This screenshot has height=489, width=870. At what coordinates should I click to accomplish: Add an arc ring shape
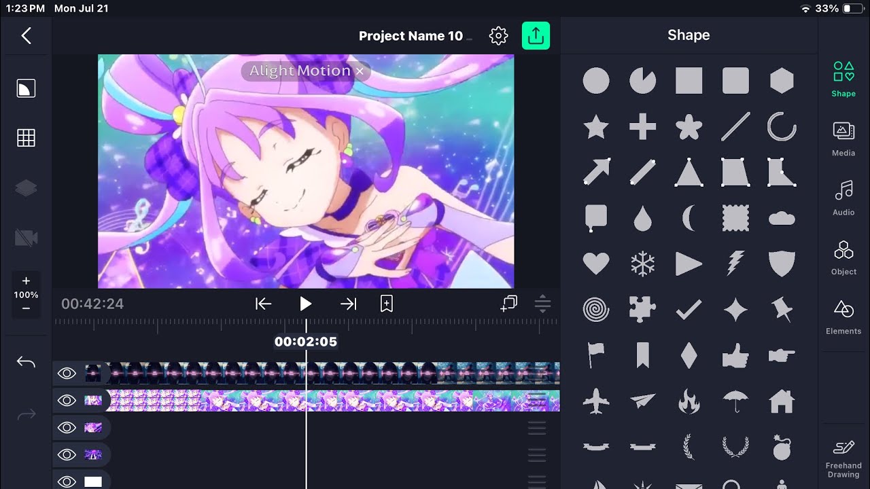pos(782,126)
